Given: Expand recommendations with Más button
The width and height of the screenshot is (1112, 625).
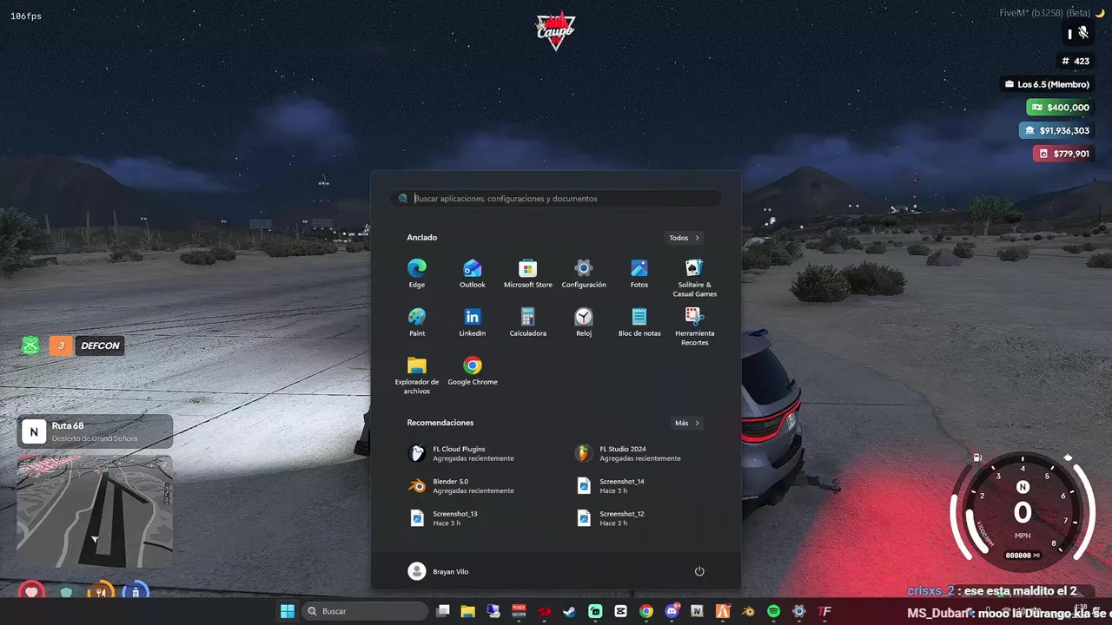Looking at the screenshot, I should [686, 423].
